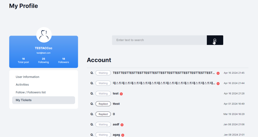258x137 pixels.
Task: Focus the ticket search text field
Action: (159, 40)
